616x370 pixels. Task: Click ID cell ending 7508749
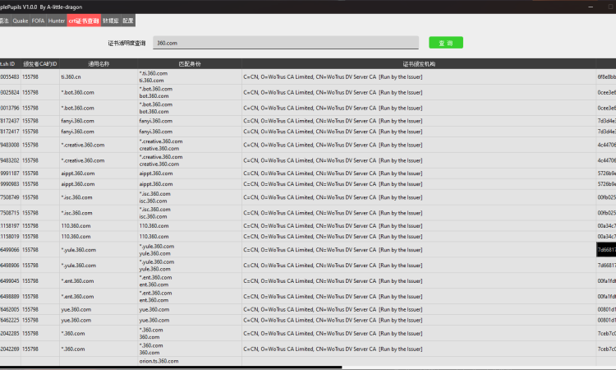pyautogui.click(x=10, y=197)
